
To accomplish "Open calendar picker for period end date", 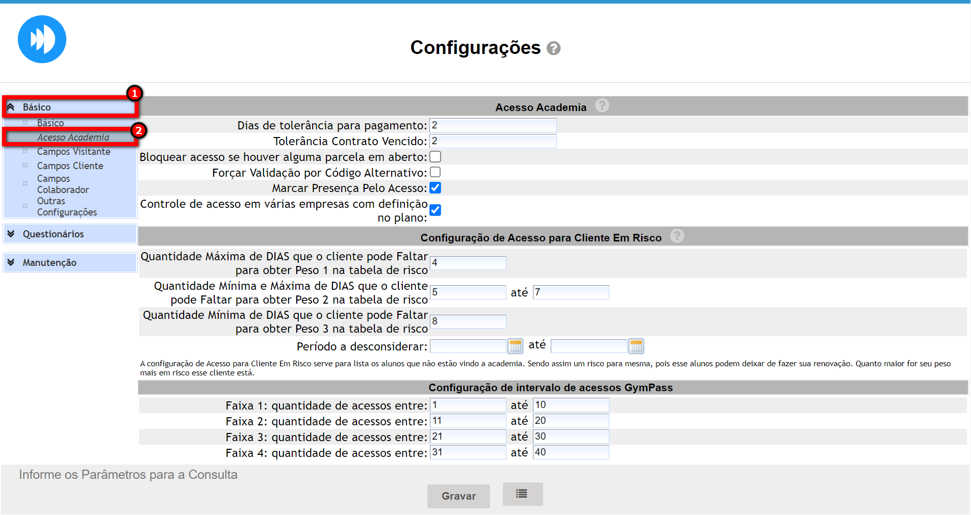I will (636, 346).
